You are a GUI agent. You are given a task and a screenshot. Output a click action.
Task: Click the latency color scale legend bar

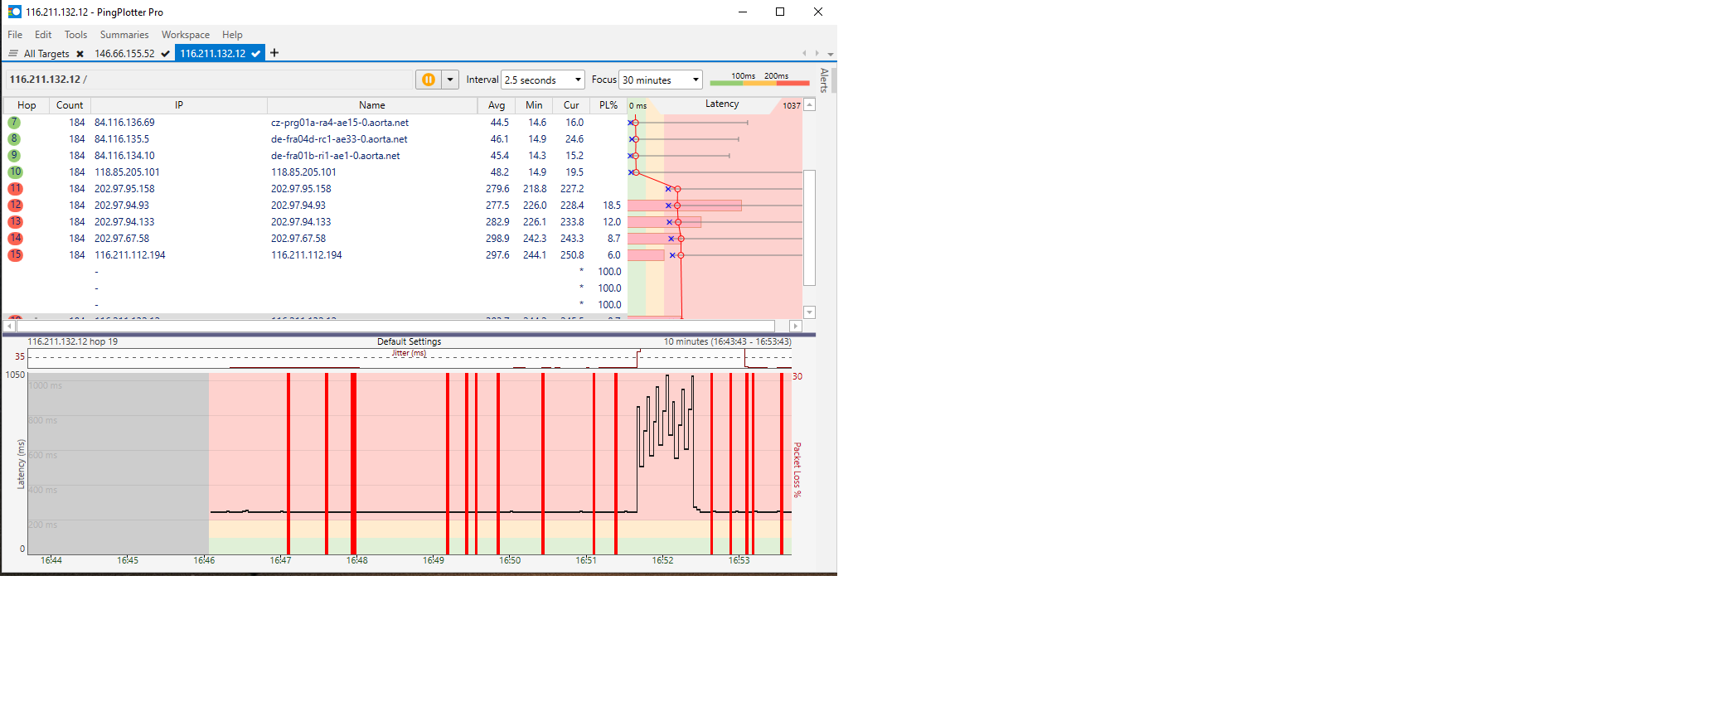pyautogui.click(x=759, y=82)
